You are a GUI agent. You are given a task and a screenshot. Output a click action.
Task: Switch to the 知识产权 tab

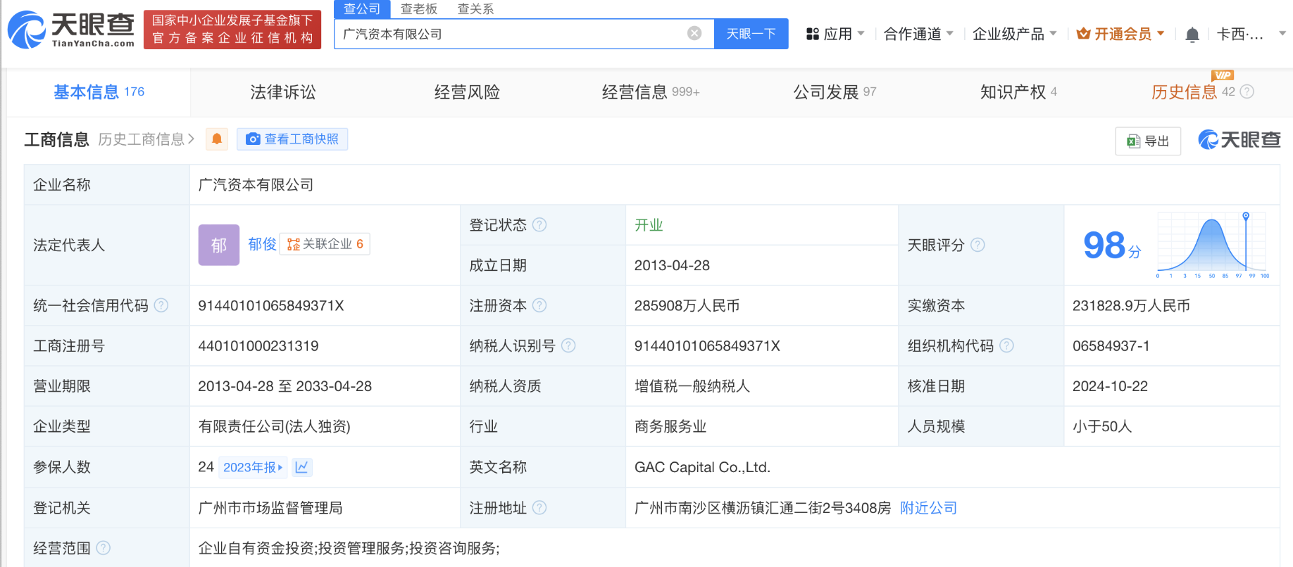1013,92
